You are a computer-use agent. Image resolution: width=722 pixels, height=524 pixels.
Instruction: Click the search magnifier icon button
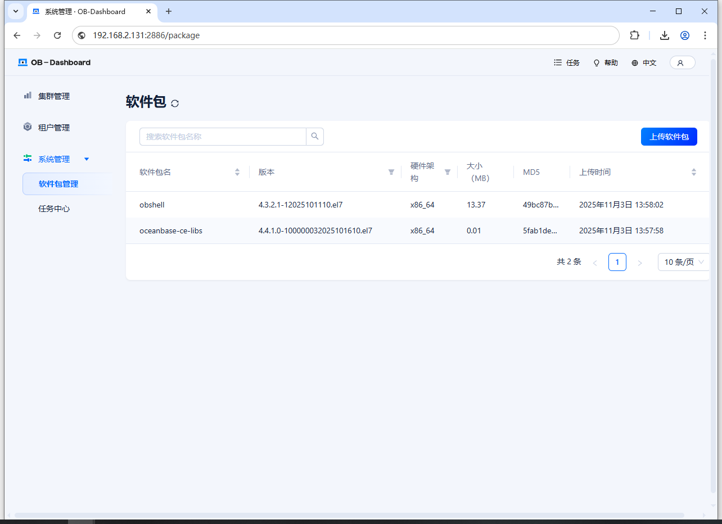[315, 137]
